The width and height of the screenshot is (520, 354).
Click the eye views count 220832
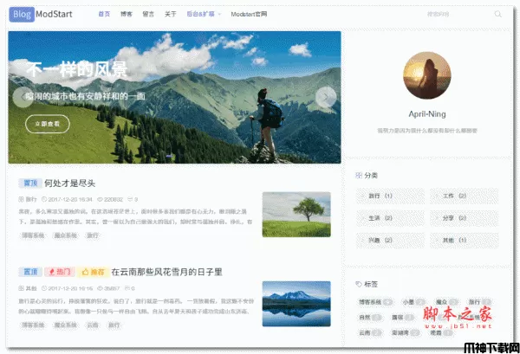(x=110, y=199)
